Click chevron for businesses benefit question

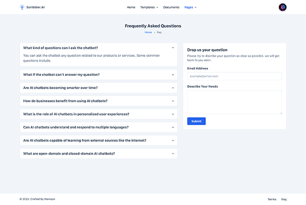173,101
